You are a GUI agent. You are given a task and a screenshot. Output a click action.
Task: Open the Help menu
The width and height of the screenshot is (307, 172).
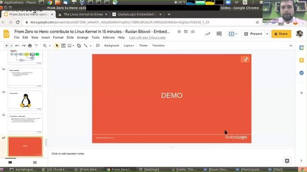coord(121,37)
